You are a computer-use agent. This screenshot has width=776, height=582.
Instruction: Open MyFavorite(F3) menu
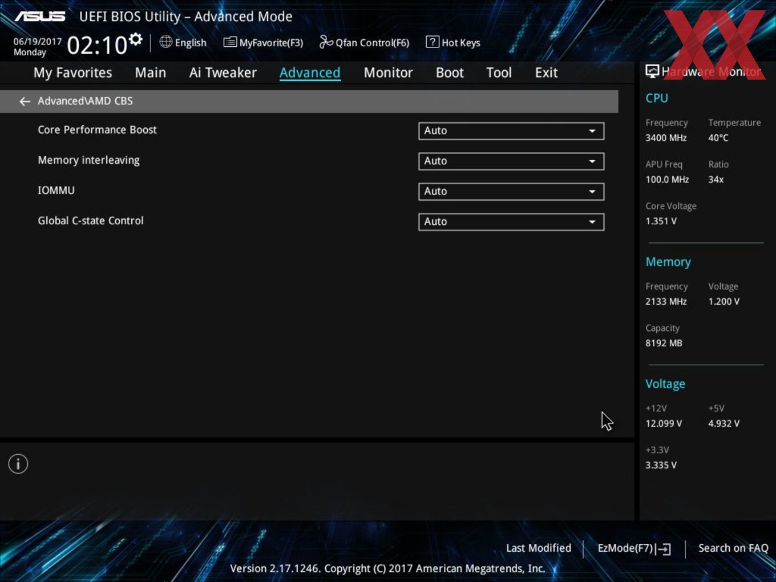(x=271, y=43)
